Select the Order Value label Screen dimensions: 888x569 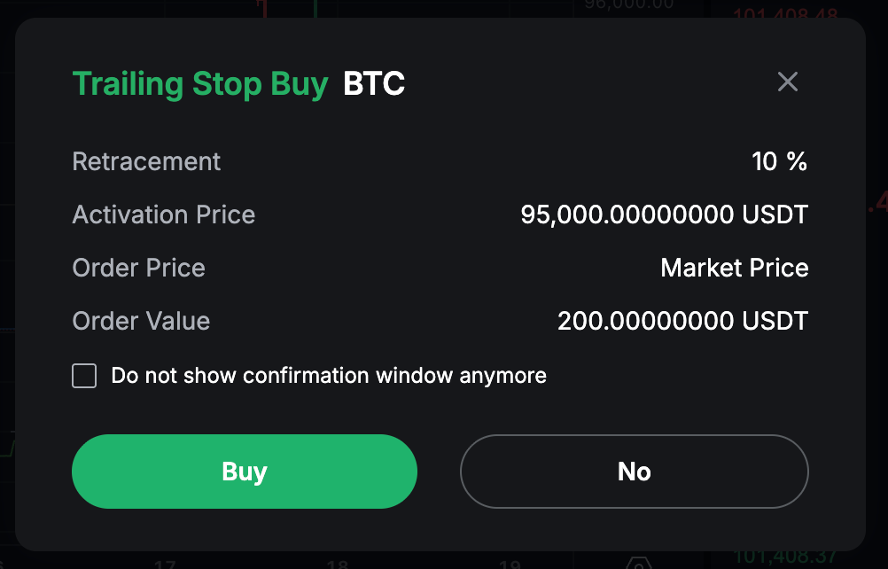tap(141, 321)
